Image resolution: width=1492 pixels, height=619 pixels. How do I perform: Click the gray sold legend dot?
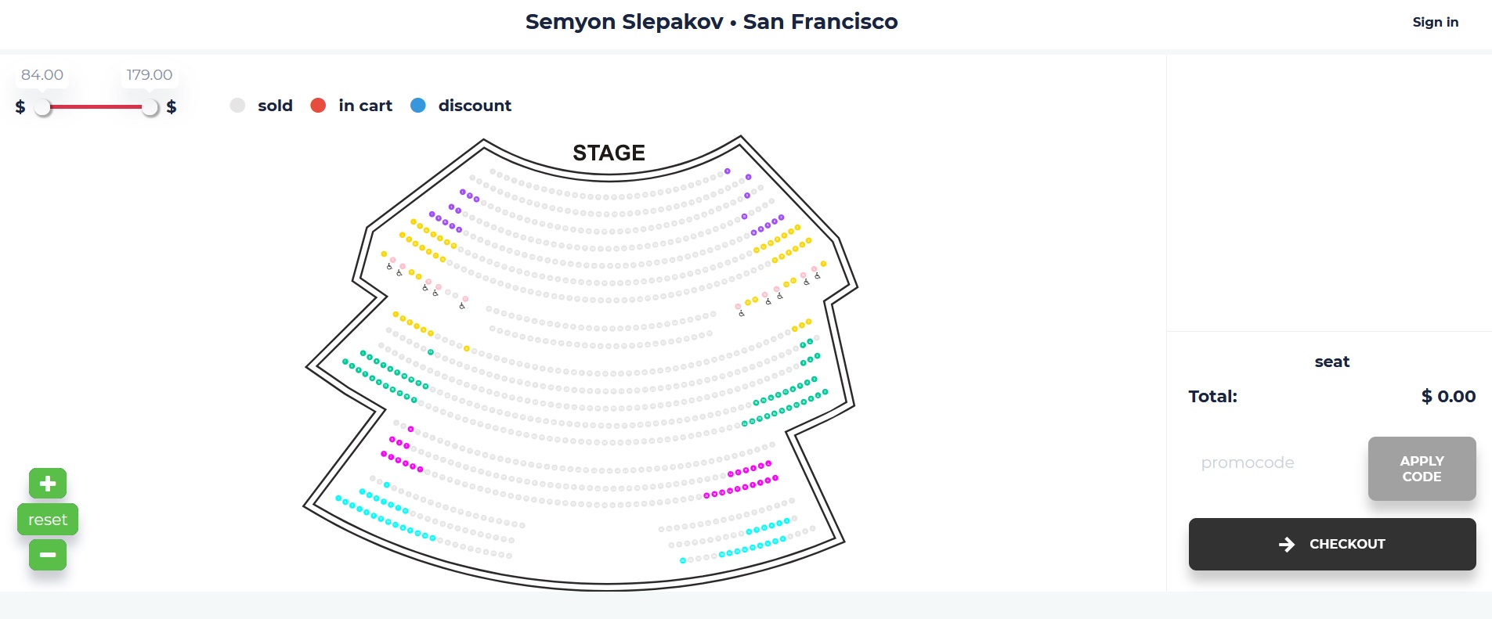[237, 105]
